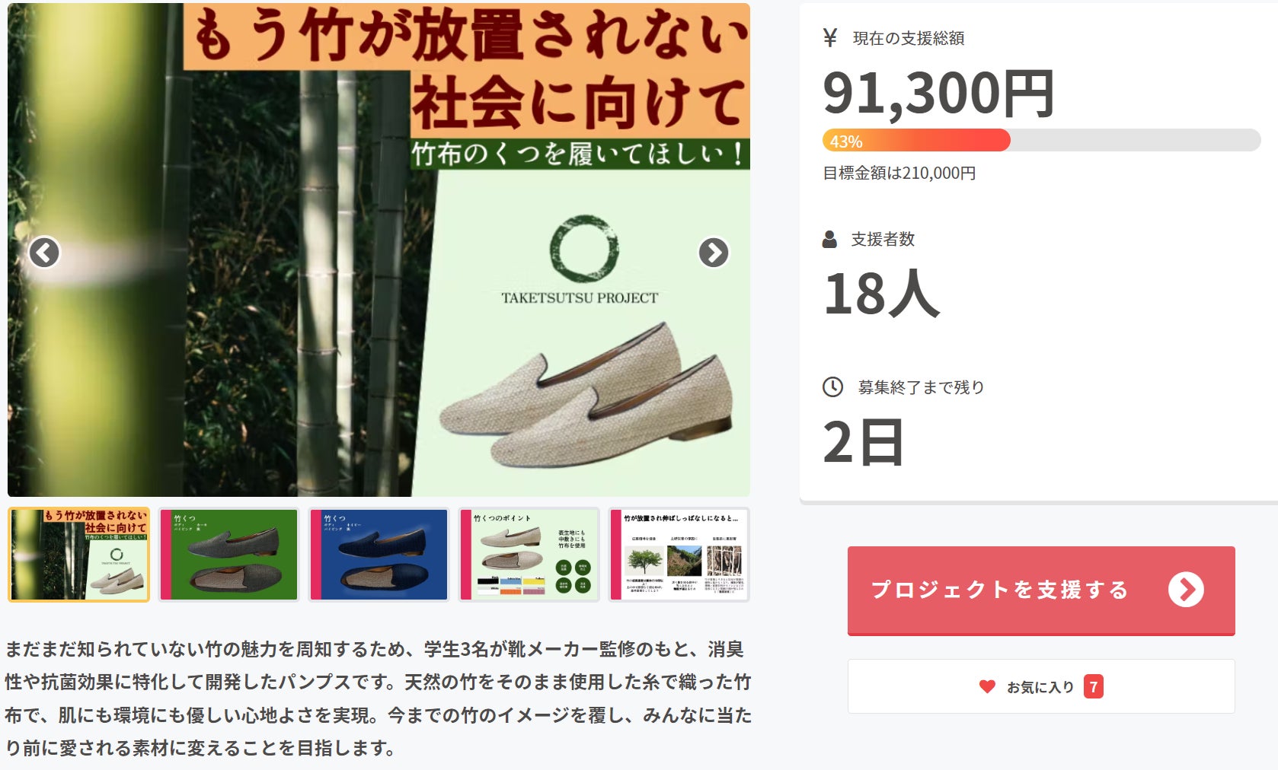Click the main bamboo shoe project image
Image resolution: width=1278 pixels, height=770 pixels.
point(379,250)
